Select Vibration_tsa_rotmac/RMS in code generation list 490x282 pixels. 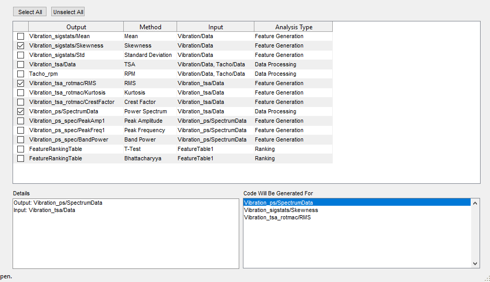pyautogui.click(x=277, y=217)
